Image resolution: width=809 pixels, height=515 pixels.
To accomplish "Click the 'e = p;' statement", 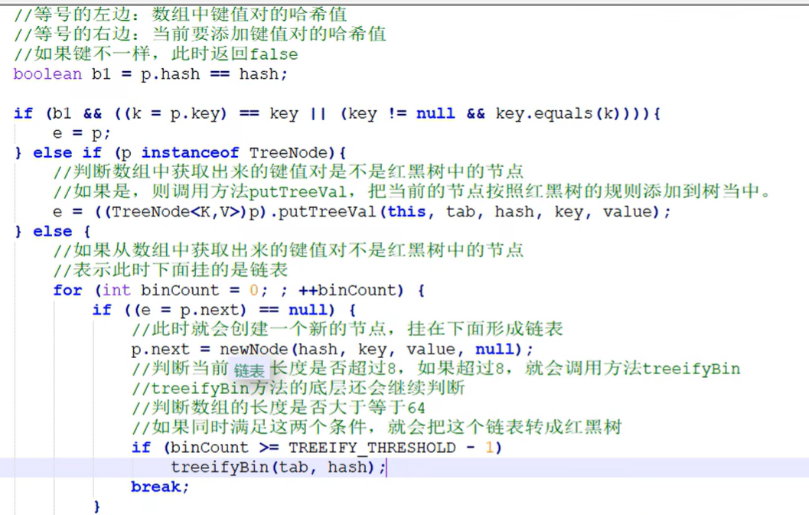I will pyautogui.click(x=82, y=133).
